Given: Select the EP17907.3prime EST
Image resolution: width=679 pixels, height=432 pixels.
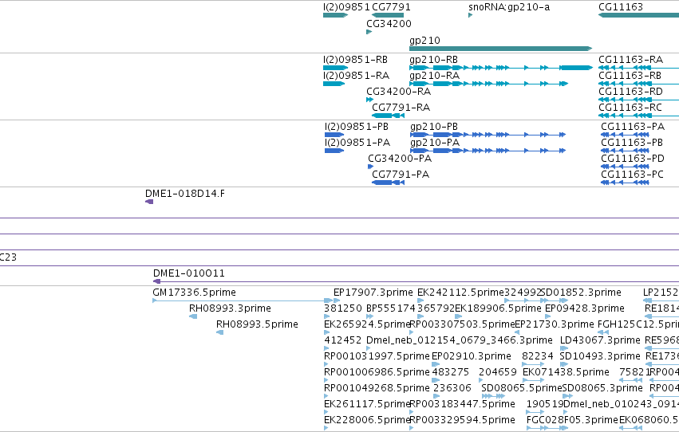Looking at the screenshot, I should pos(337,300).
